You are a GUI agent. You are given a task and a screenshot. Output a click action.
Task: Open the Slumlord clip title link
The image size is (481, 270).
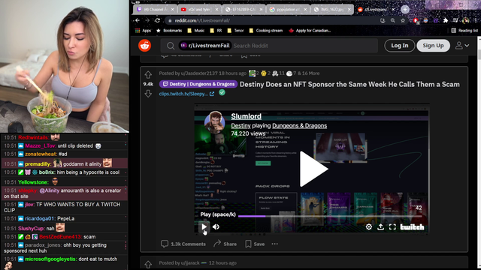[x=246, y=116]
